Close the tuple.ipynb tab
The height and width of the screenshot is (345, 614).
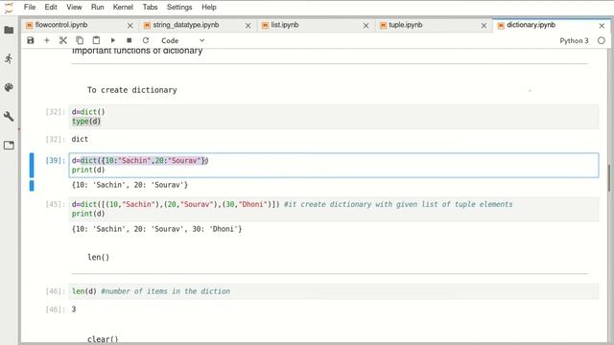(x=484, y=26)
